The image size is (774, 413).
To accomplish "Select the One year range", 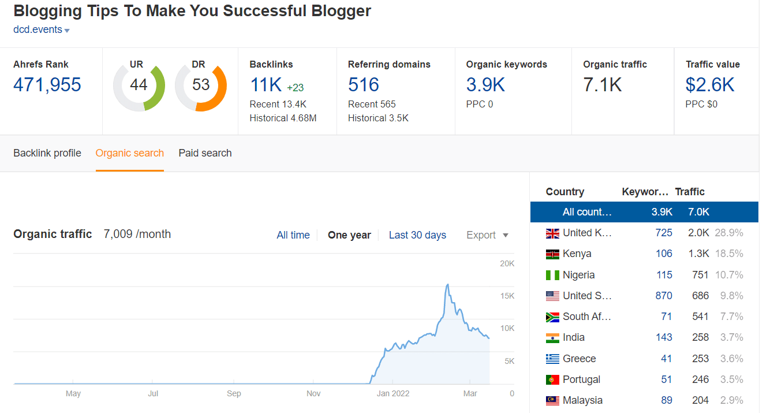I will pos(349,235).
